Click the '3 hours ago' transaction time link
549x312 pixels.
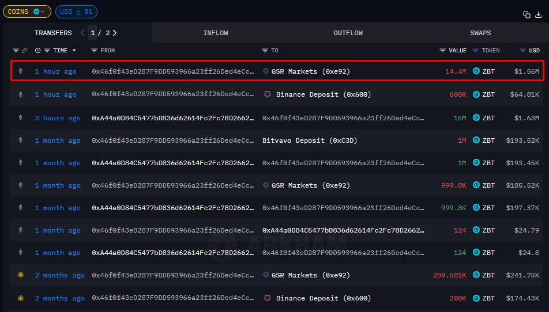pyautogui.click(x=58, y=118)
